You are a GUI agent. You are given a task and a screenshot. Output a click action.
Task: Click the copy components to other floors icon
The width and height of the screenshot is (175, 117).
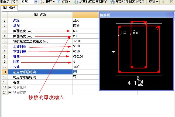pos(112,2)
